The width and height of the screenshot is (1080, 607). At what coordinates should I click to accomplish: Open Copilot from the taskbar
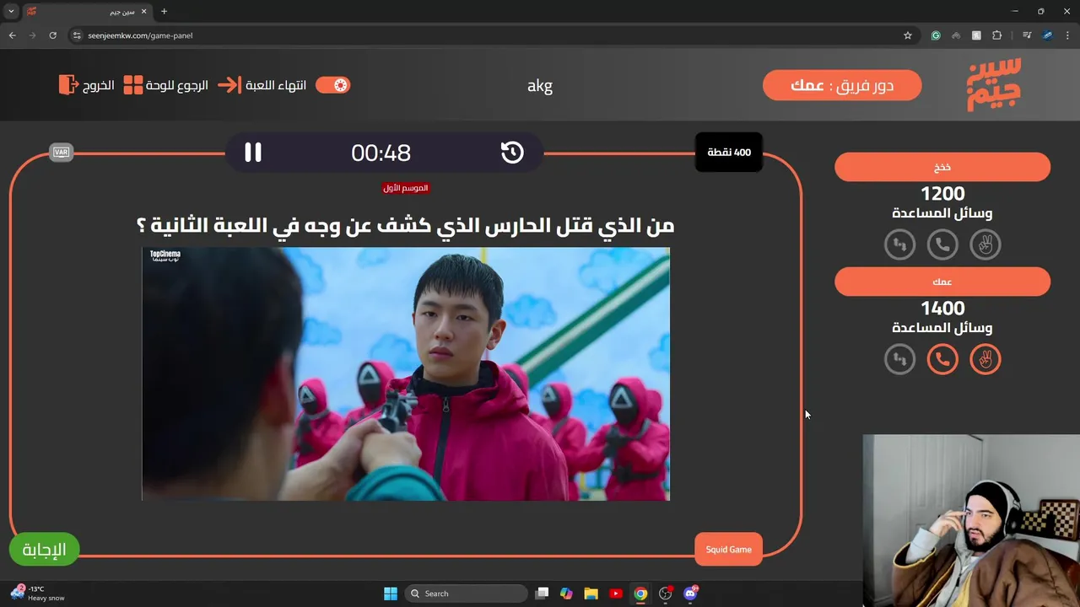click(566, 594)
